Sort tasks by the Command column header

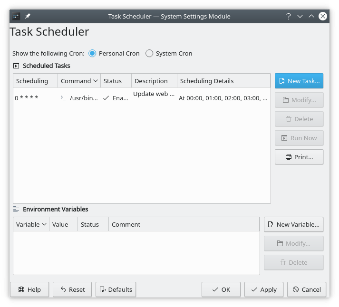(x=79, y=81)
